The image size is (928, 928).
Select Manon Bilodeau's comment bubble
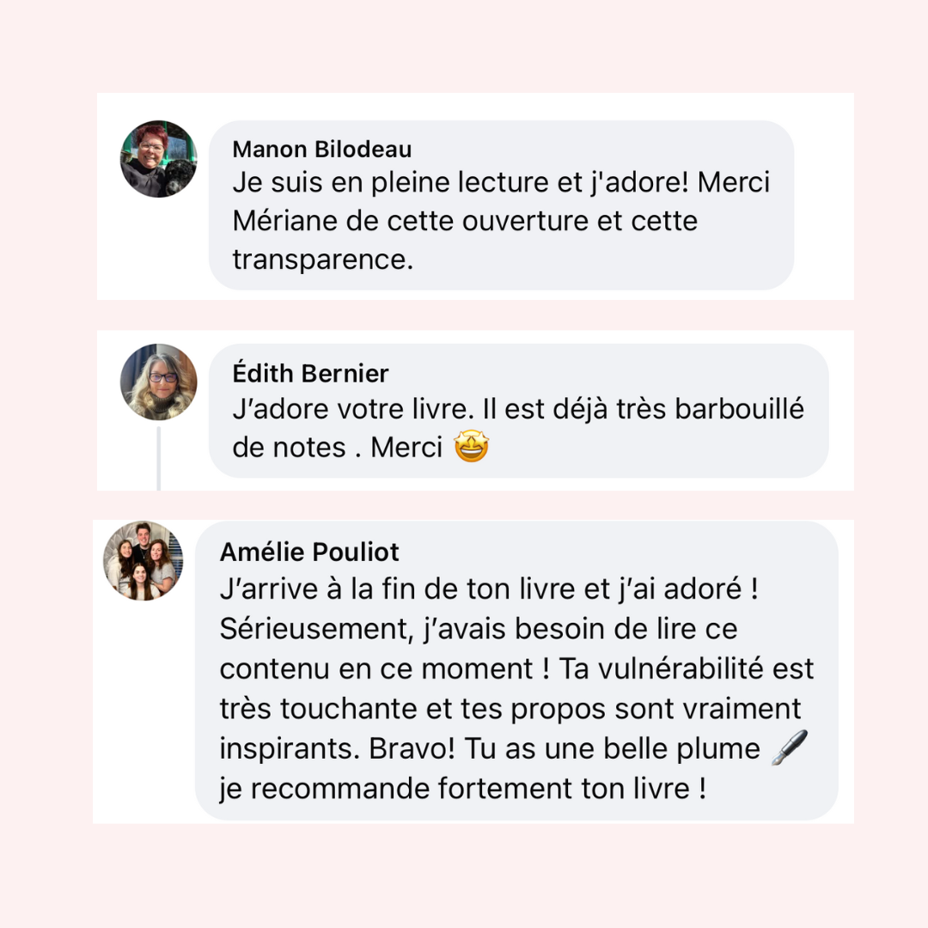(x=501, y=205)
